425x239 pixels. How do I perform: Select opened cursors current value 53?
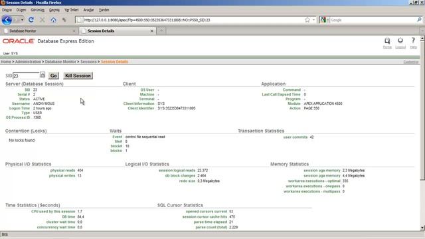(x=231, y=211)
